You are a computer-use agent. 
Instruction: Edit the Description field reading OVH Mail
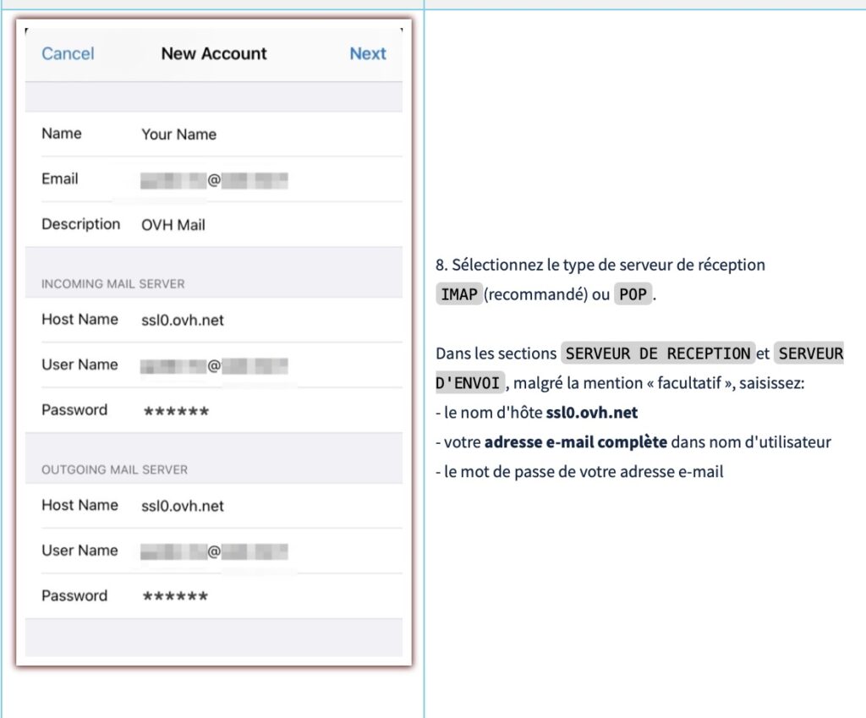[x=173, y=225]
